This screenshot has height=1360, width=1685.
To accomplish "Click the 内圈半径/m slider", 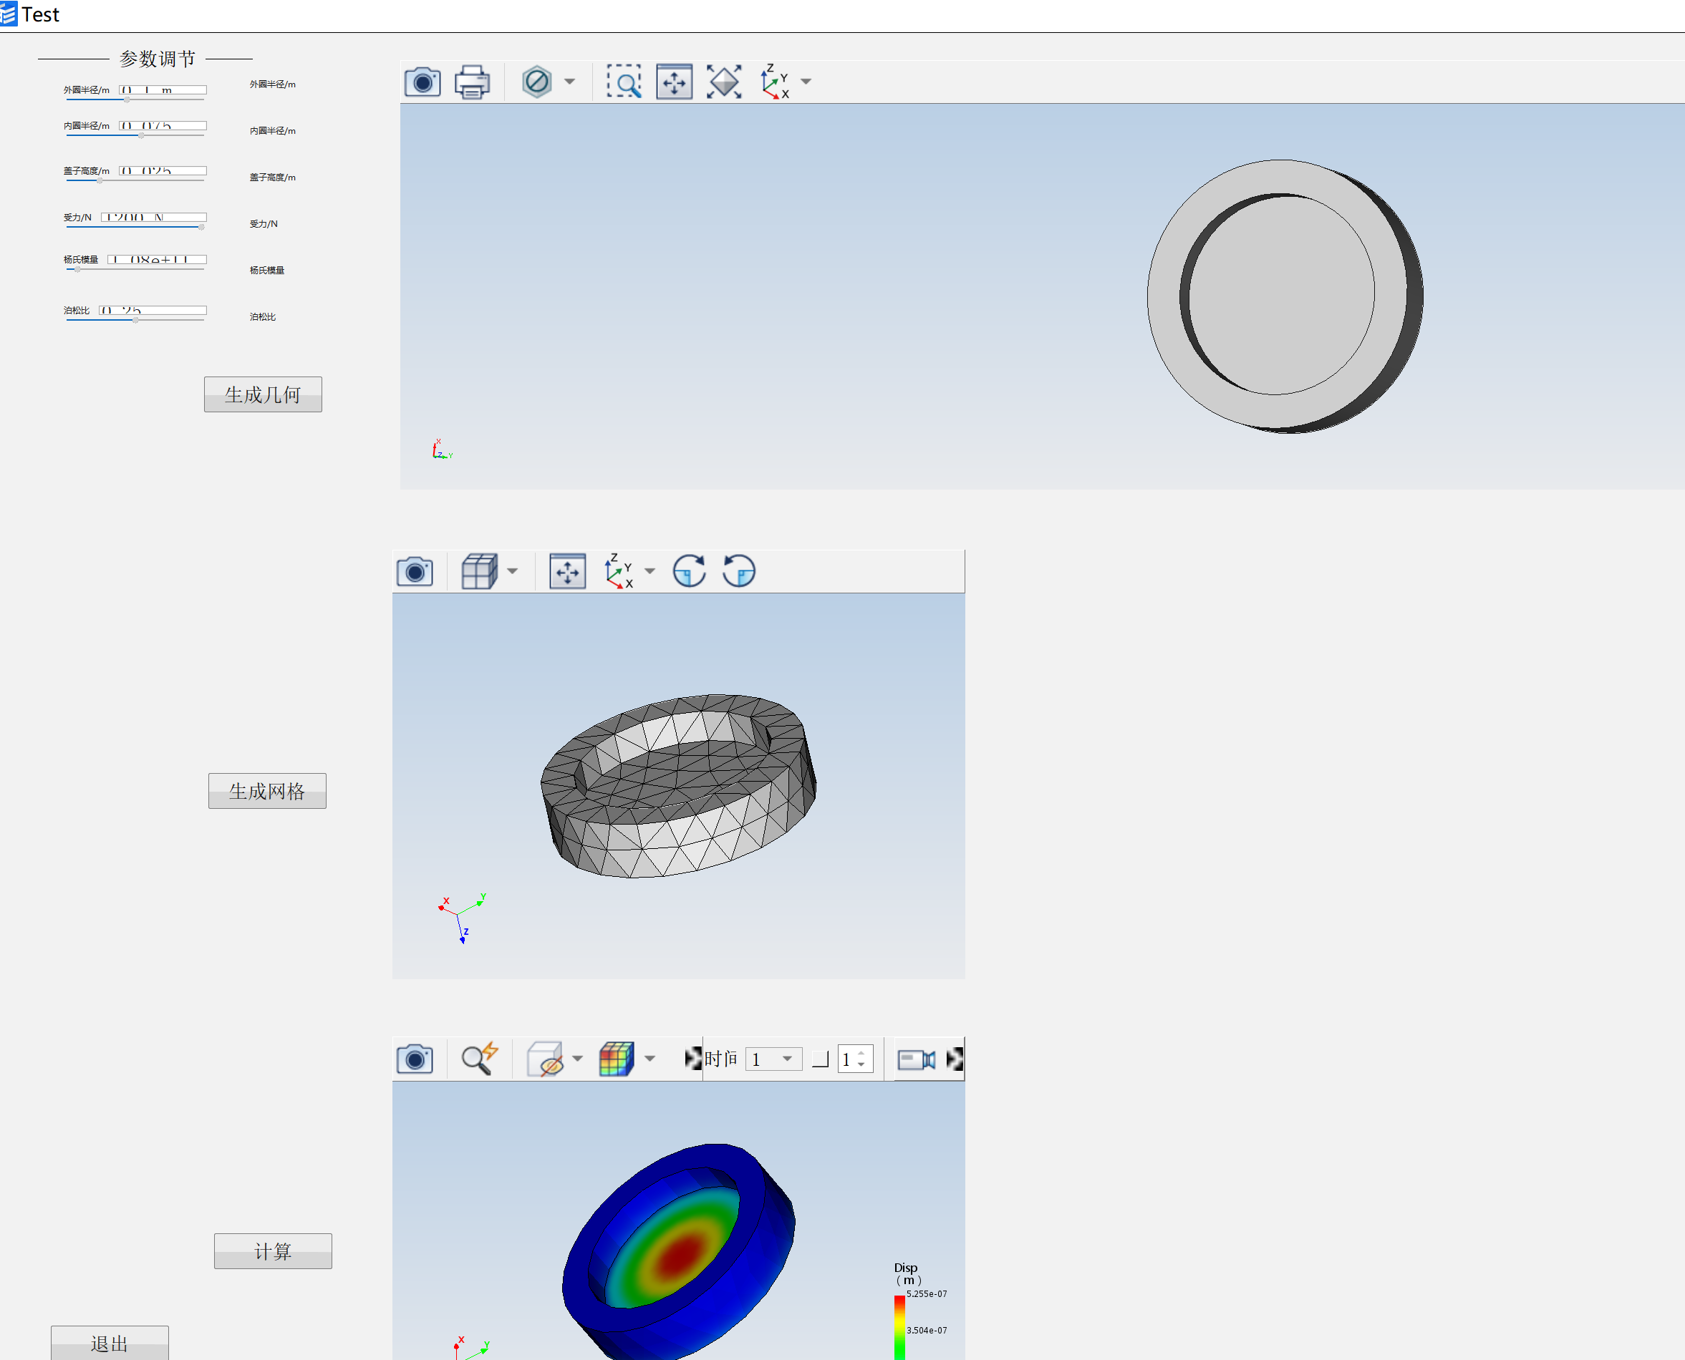I will click(135, 135).
